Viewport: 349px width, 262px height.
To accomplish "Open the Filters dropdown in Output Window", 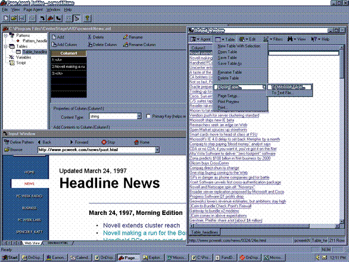I will pyautogui.click(x=273, y=39).
